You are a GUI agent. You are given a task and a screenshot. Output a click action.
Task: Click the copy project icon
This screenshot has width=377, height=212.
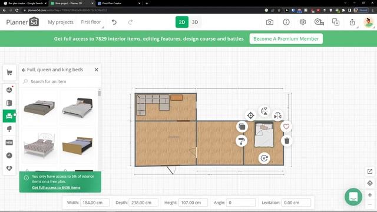(x=336, y=22)
